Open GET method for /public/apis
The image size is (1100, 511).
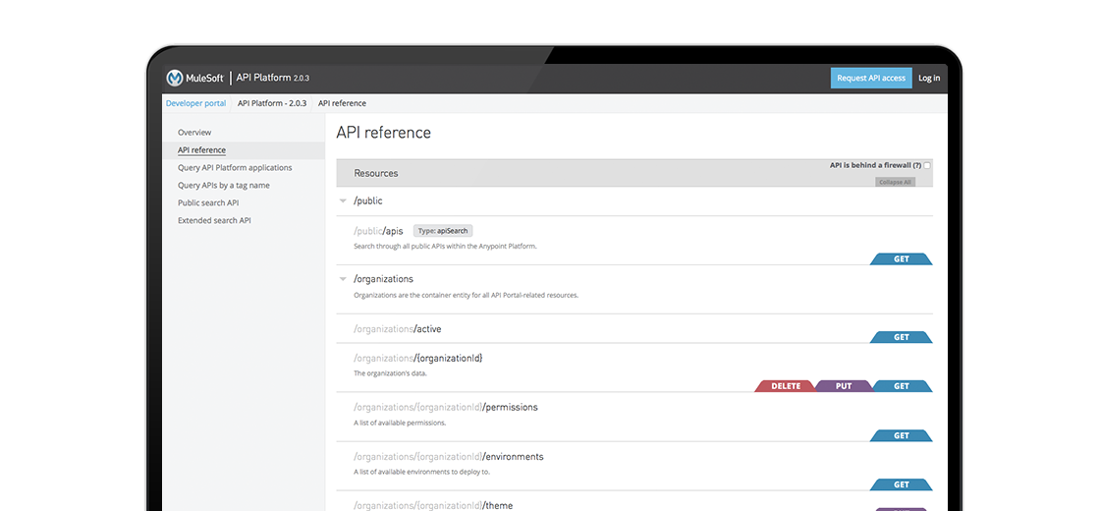click(902, 259)
